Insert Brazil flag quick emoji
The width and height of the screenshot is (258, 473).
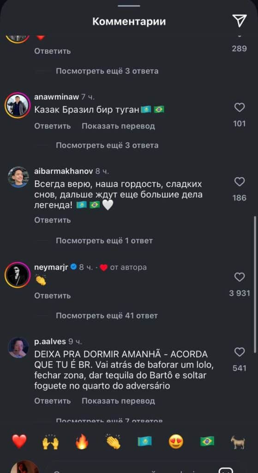[207, 442]
